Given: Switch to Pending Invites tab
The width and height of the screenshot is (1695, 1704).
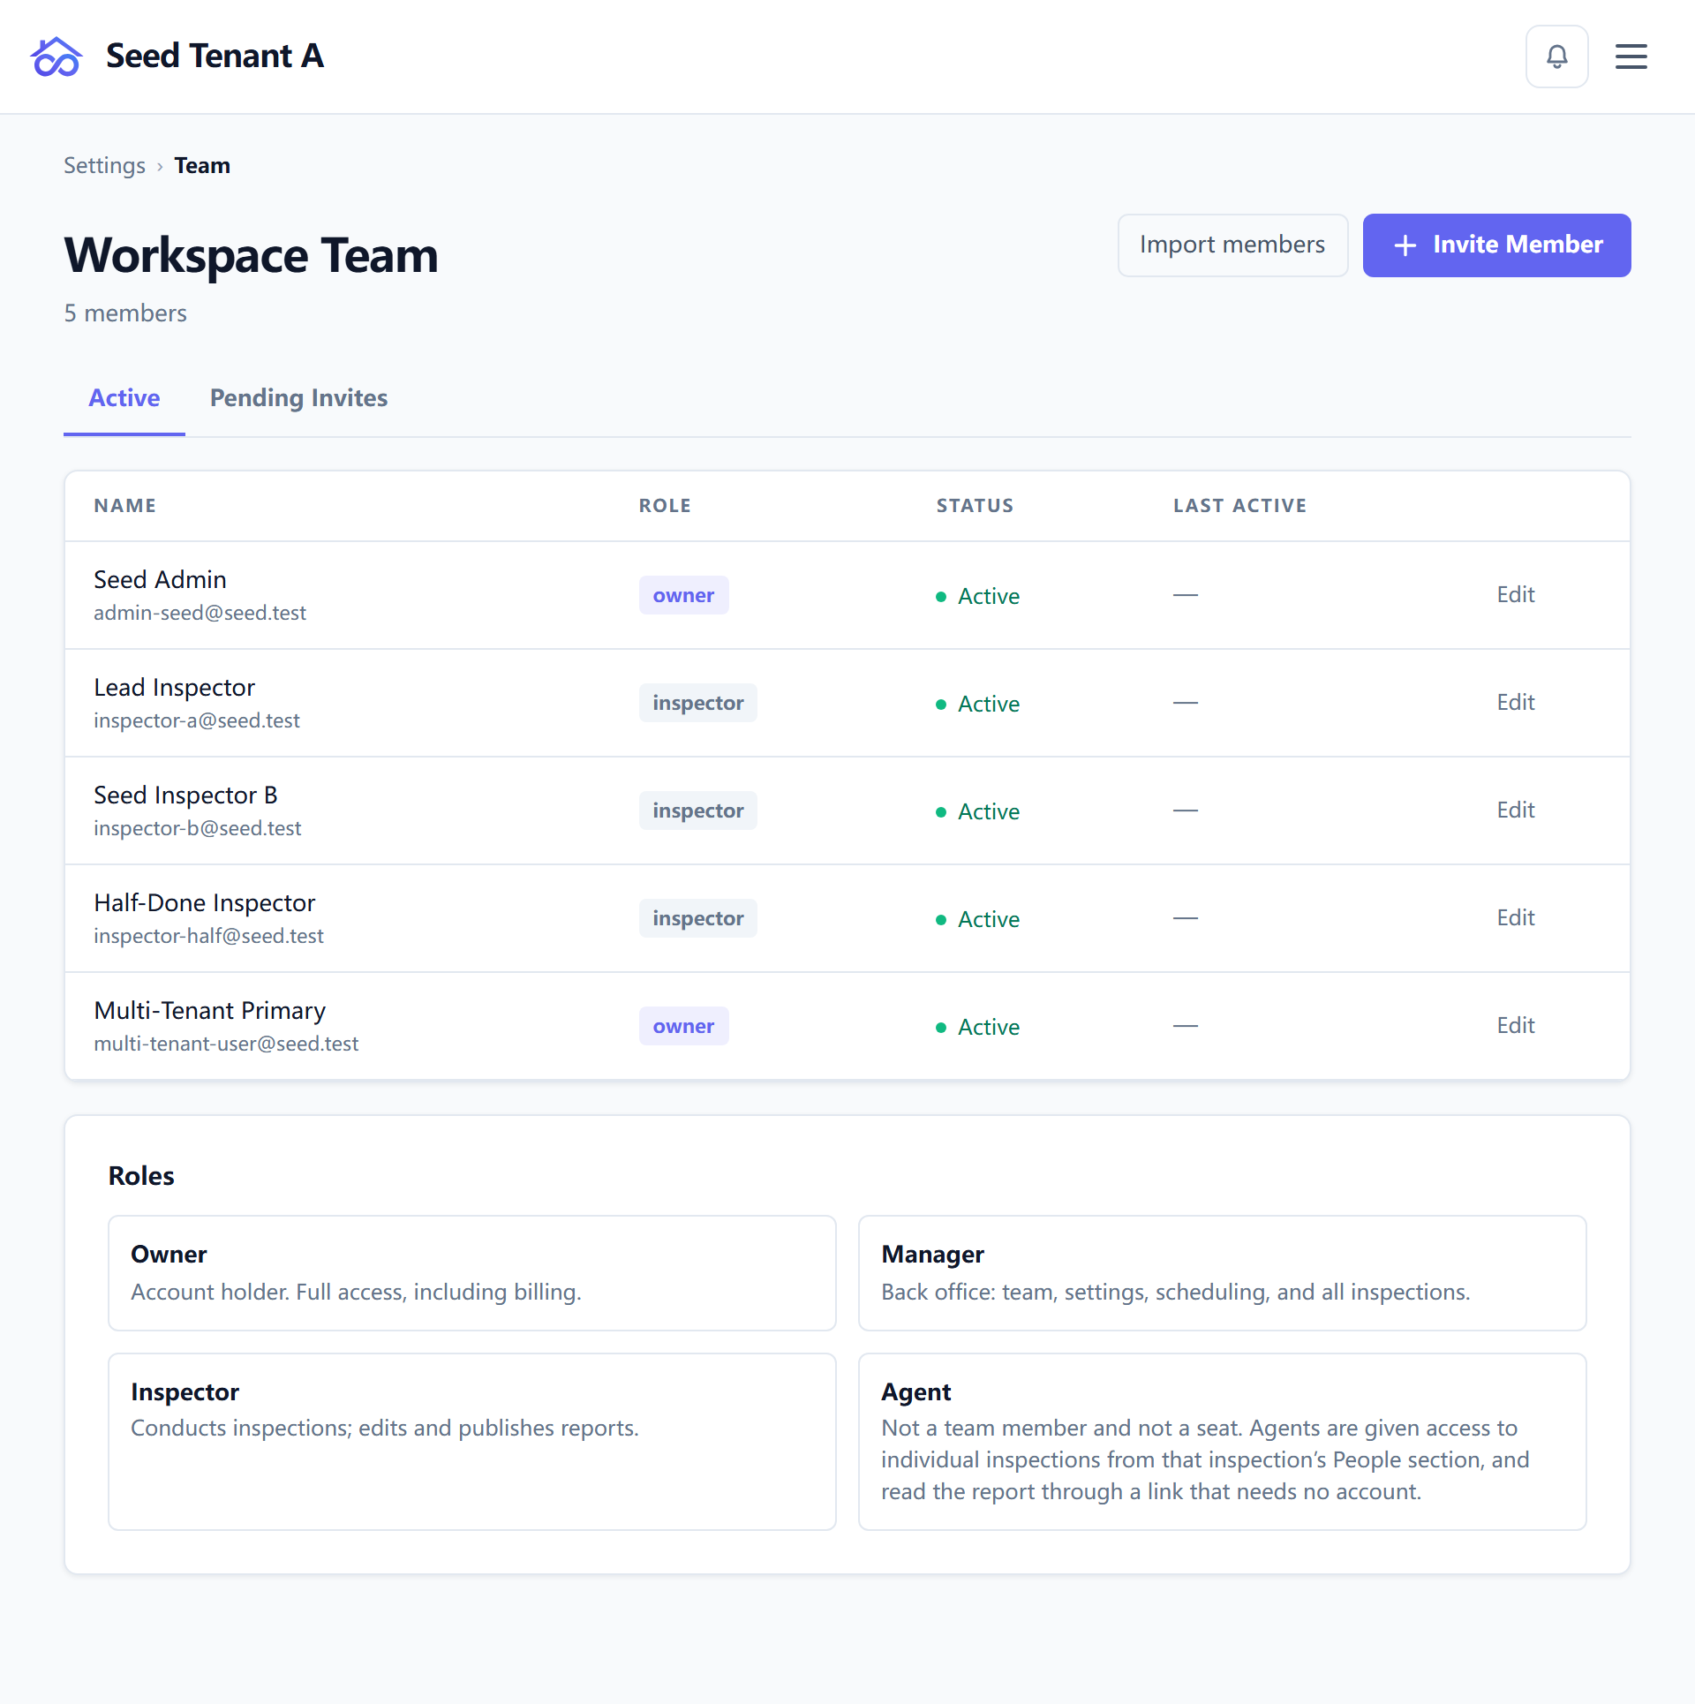Looking at the screenshot, I should pos(298,398).
